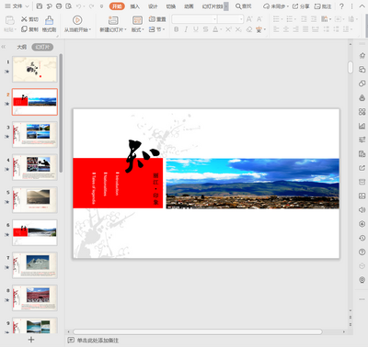Click the Save icon in quick access toolbar
Image resolution: width=368 pixels, height=347 pixels.
pos(40,6)
